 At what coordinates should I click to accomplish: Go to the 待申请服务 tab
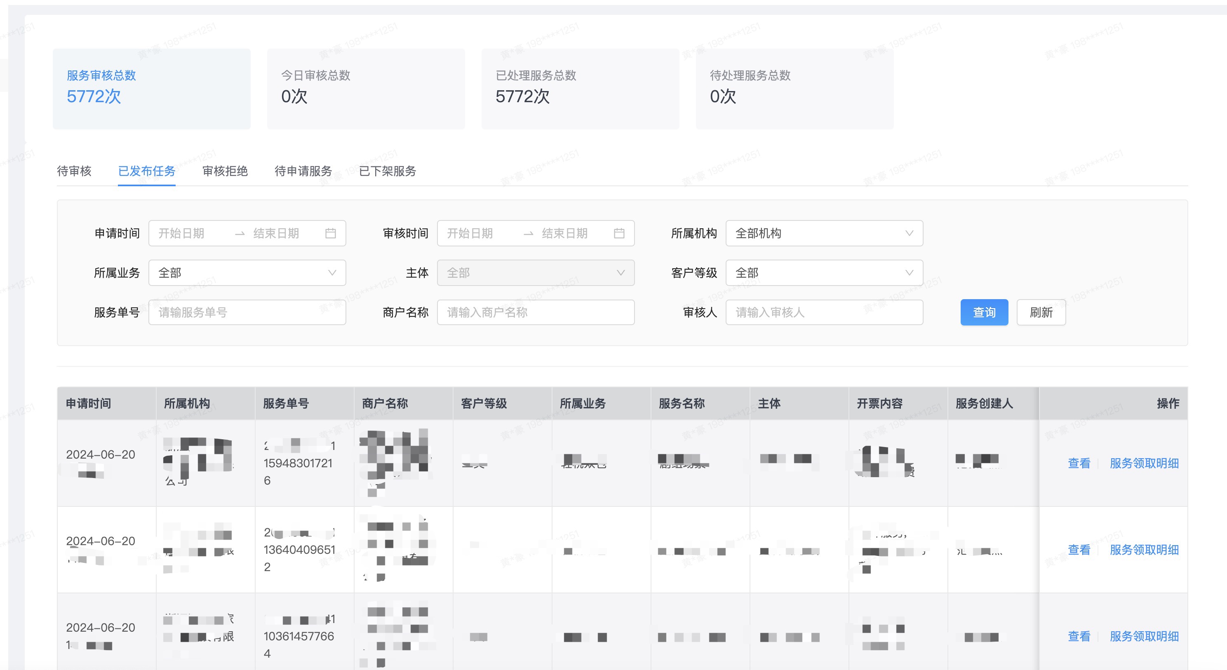[303, 171]
